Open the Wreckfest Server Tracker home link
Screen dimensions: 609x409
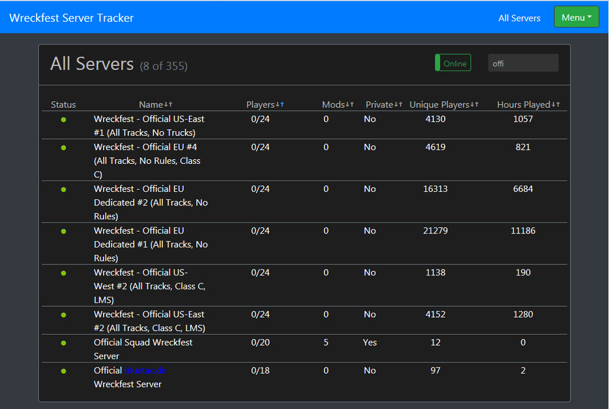tap(71, 18)
